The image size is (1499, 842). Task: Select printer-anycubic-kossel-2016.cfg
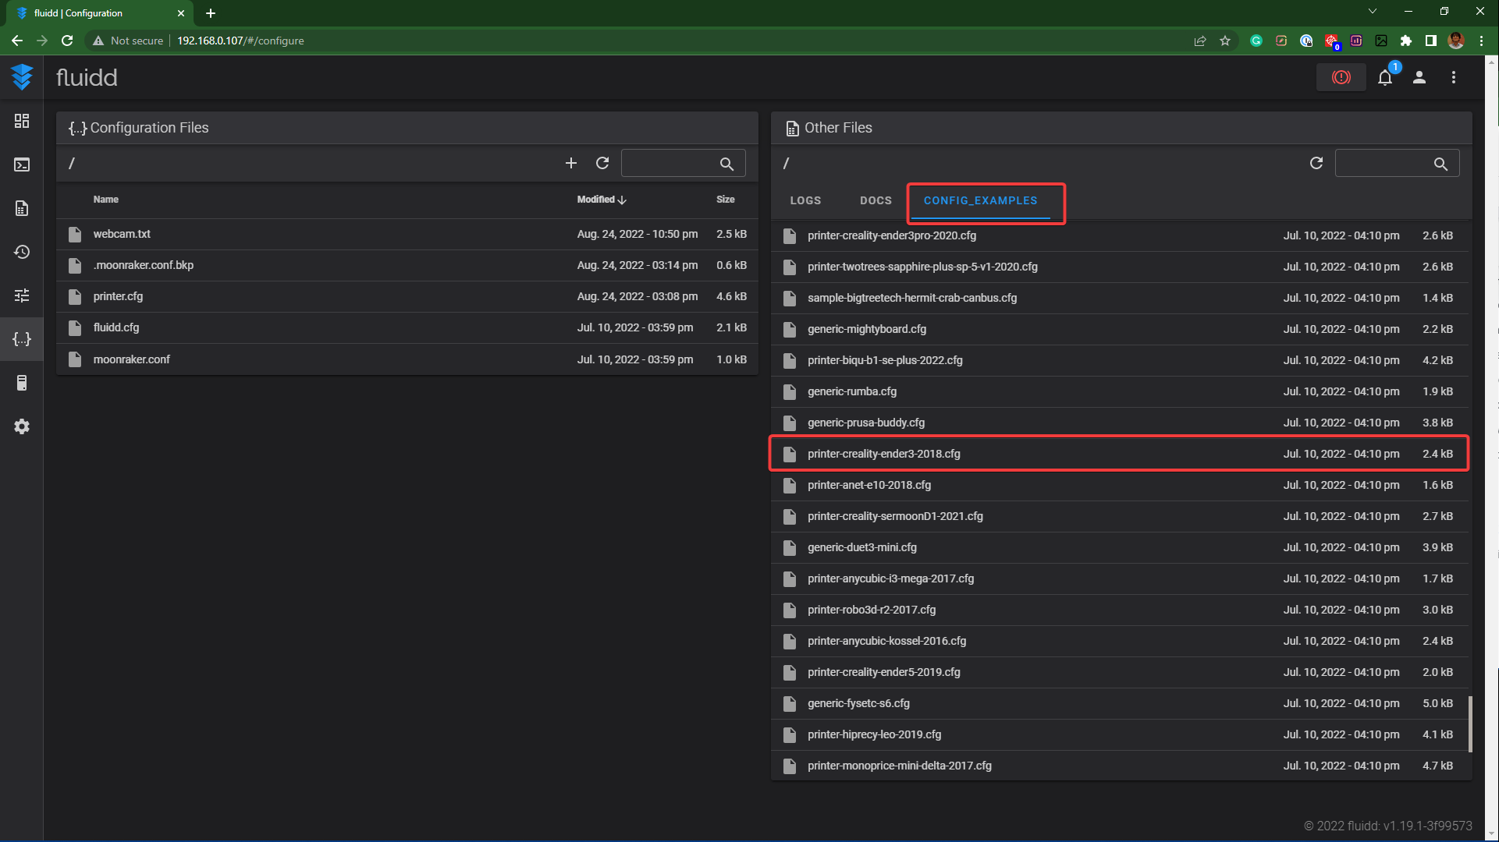tap(1120, 641)
